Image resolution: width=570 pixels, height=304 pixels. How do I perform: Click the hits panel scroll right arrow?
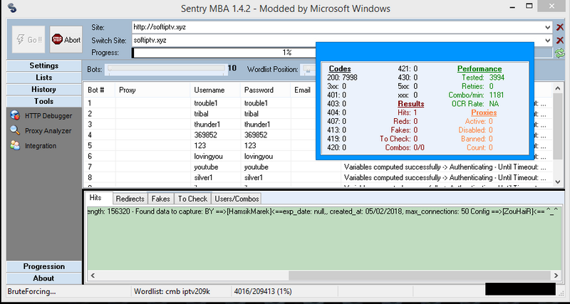pyautogui.click(x=556, y=276)
